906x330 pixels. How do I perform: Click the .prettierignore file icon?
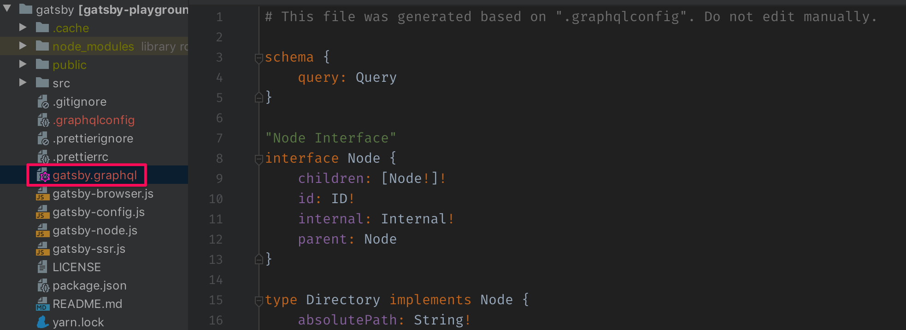coord(43,138)
